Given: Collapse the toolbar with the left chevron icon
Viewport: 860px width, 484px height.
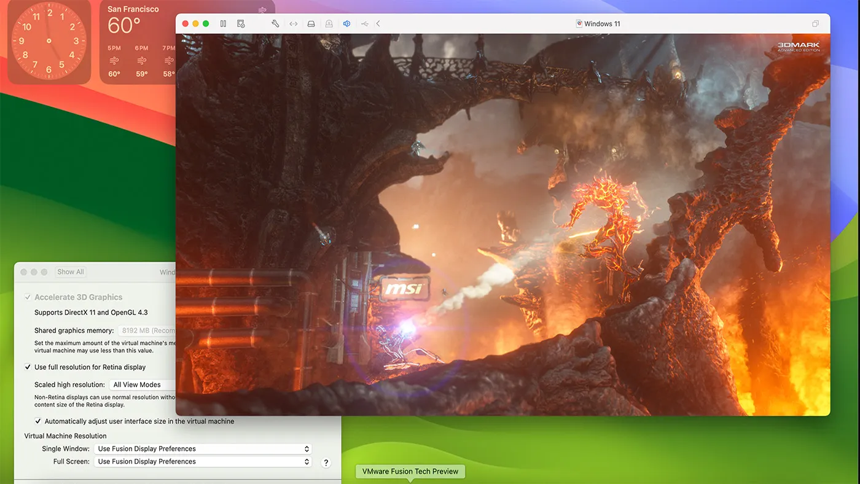Looking at the screenshot, I should pos(378,23).
